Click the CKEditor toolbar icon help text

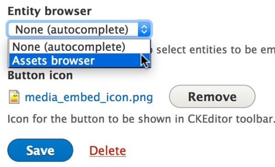141,119
